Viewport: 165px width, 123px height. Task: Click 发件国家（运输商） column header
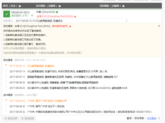pyautogui.click(x=47, y=6)
